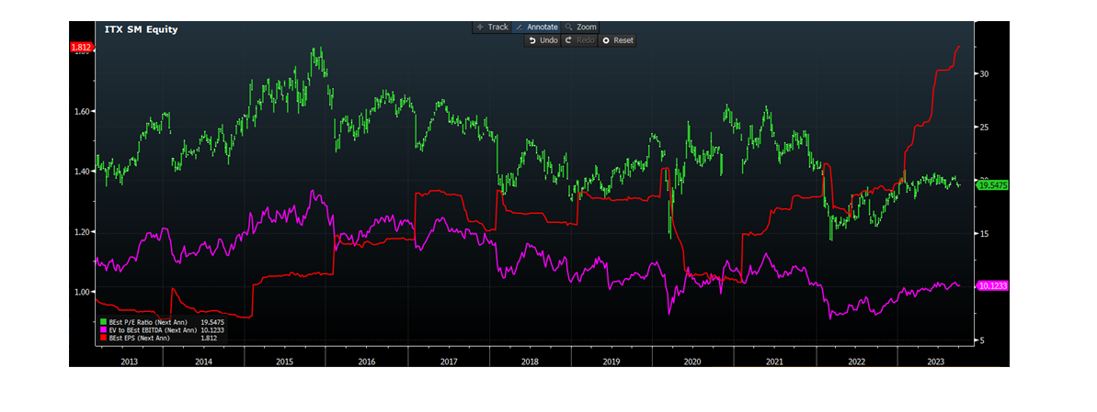Click the 2018 label on time axis
The width and height of the screenshot is (1097, 412).
click(x=530, y=362)
